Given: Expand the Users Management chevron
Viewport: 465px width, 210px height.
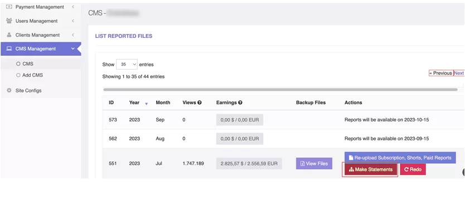Looking at the screenshot, I should pyautogui.click(x=72, y=21).
